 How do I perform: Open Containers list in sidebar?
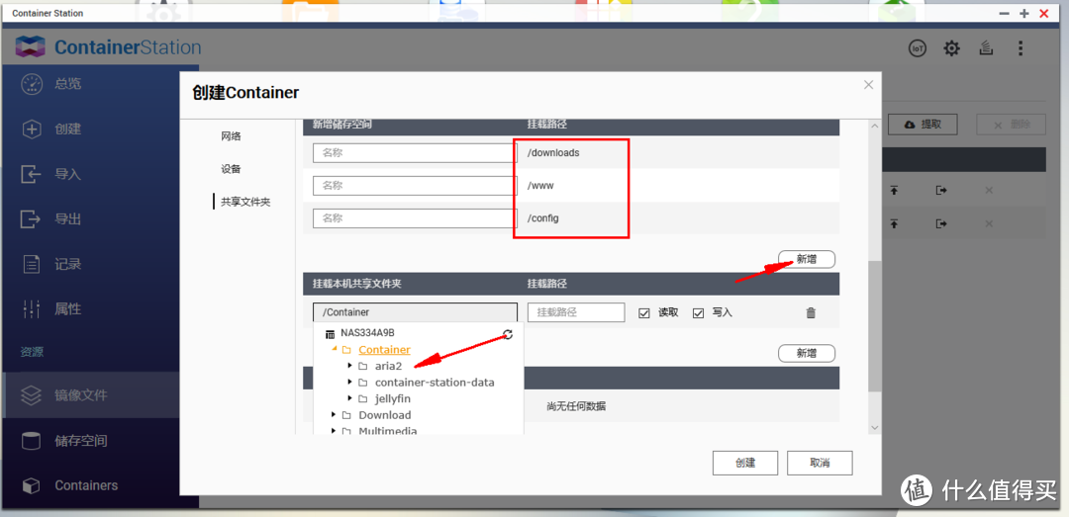[x=86, y=485]
